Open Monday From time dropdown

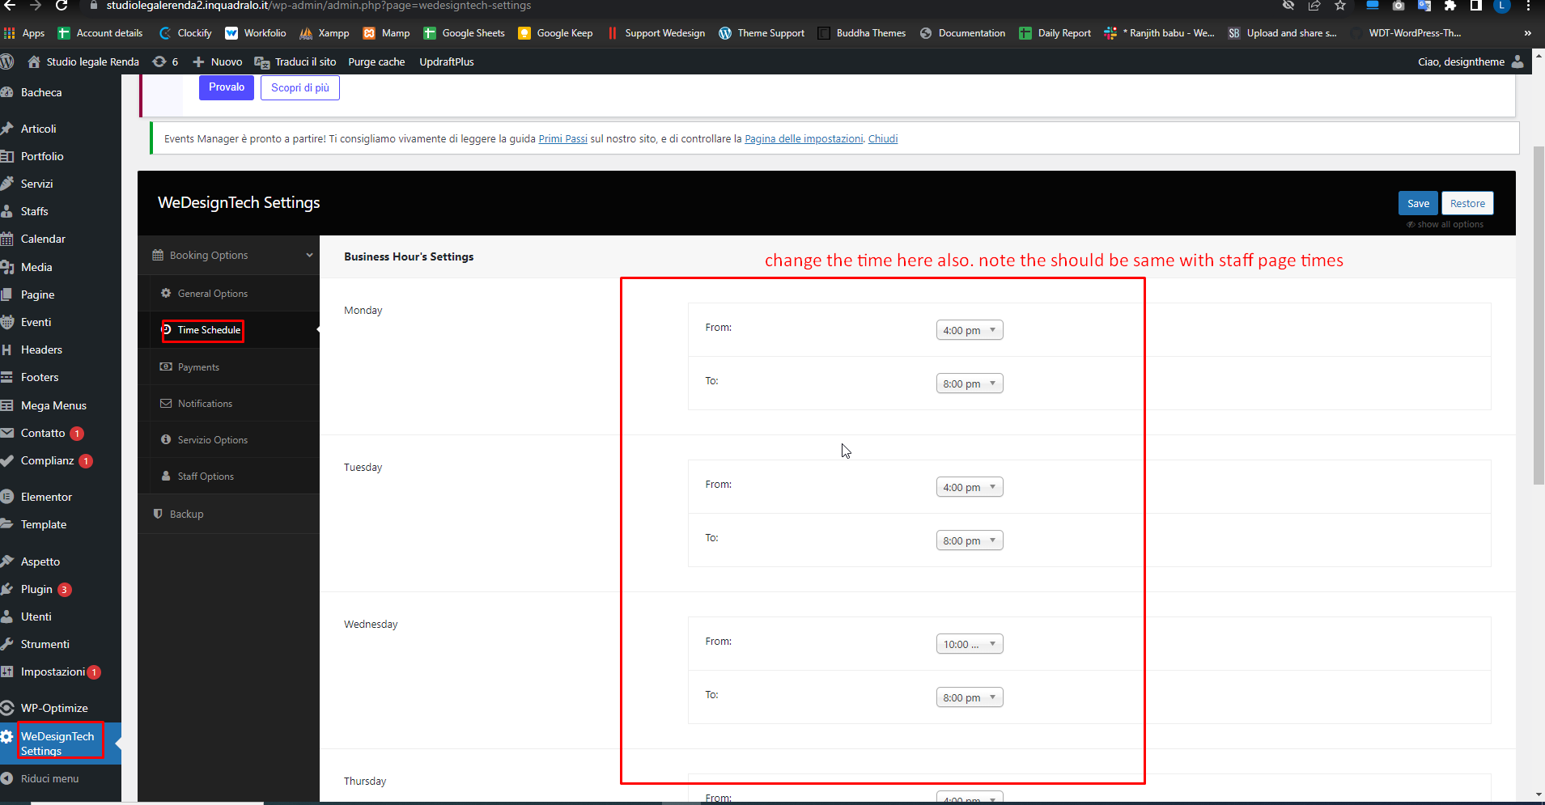pyautogui.click(x=970, y=330)
